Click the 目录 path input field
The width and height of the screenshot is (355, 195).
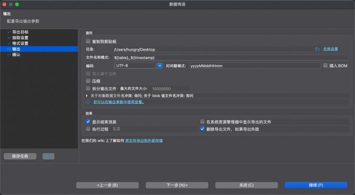tap(213, 50)
